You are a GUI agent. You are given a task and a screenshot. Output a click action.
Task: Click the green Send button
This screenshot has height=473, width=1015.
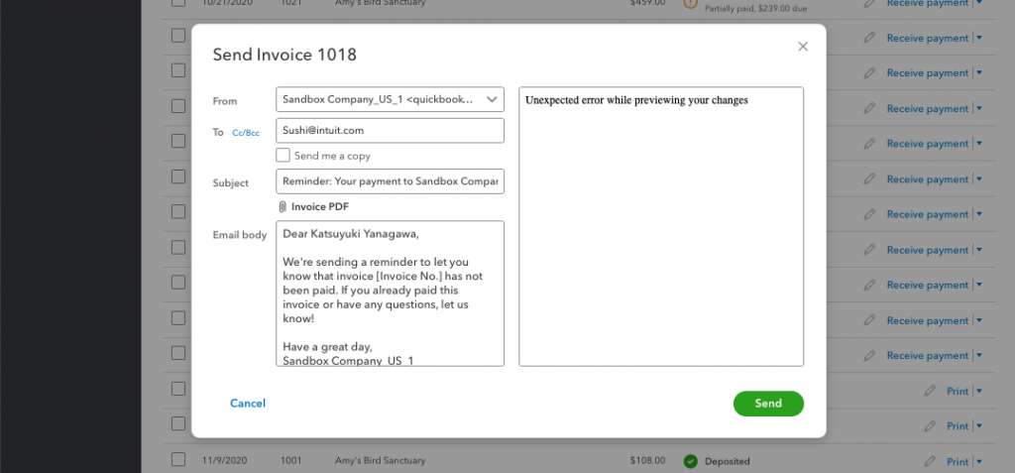pos(768,403)
